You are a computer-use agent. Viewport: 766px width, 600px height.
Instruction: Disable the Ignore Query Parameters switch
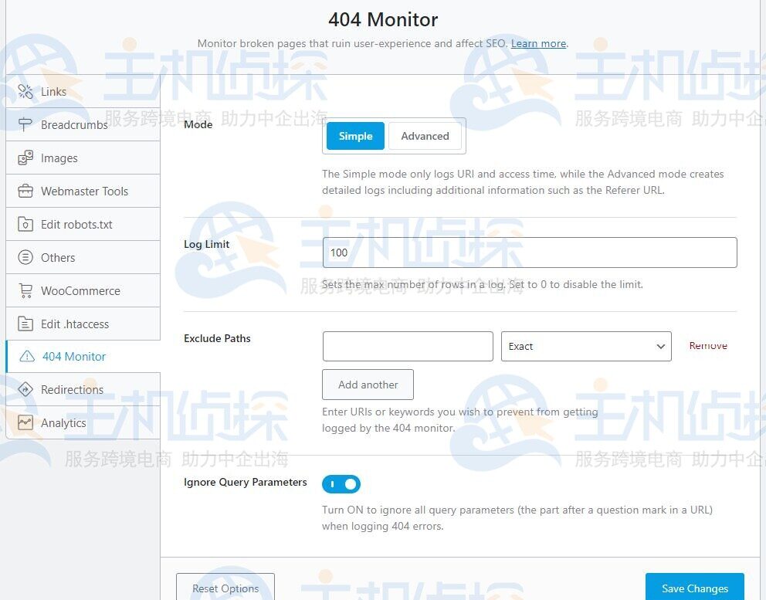point(341,484)
